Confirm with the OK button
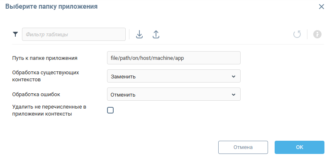Viewport: 329px width, 156px height. (x=300, y=147)
